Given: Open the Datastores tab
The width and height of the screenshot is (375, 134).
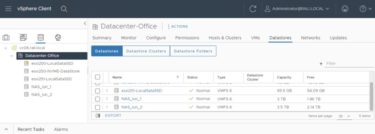Looking at the screenshot, I should 280,38.
